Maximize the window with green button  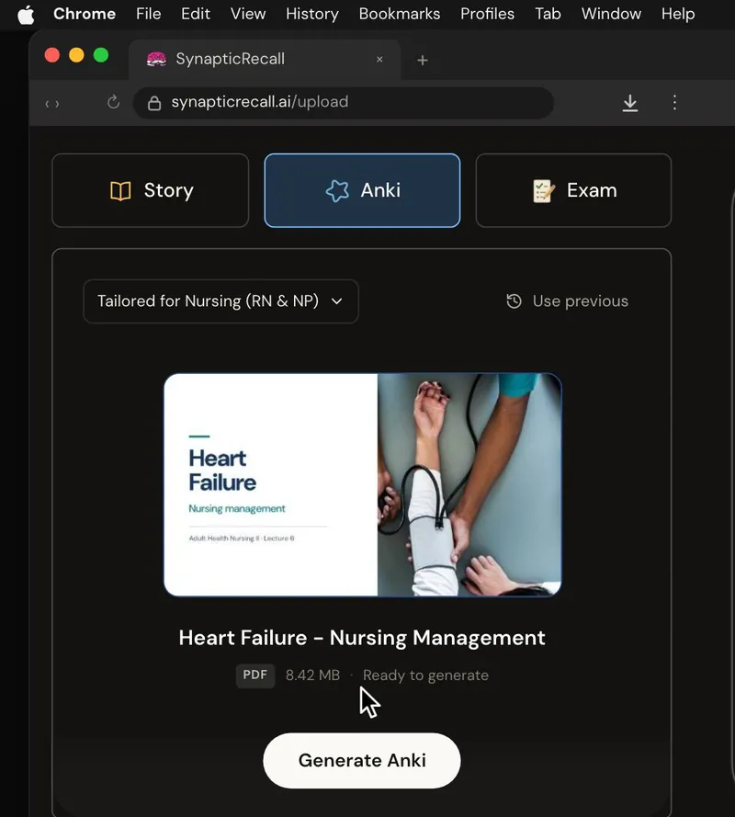101,55
